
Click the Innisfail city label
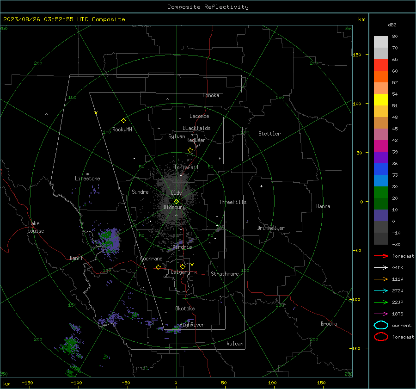pyautogui.click(x=186, y=167)
